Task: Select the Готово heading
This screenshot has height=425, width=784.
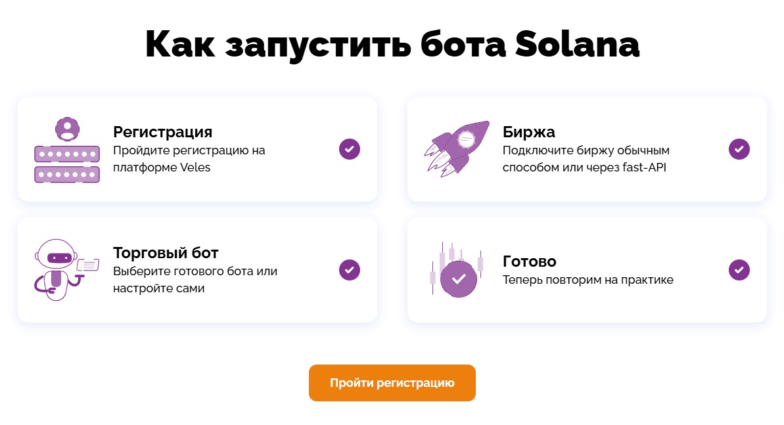Action: (530, 261)
